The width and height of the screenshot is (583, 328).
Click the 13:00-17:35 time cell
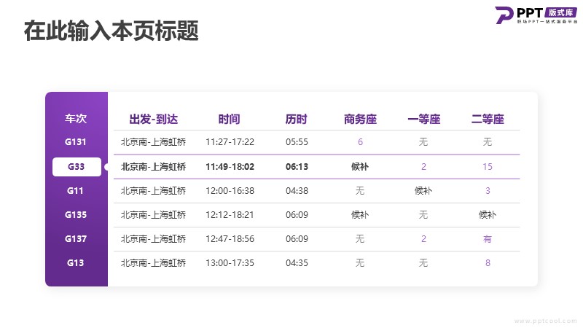coord(230,263)
